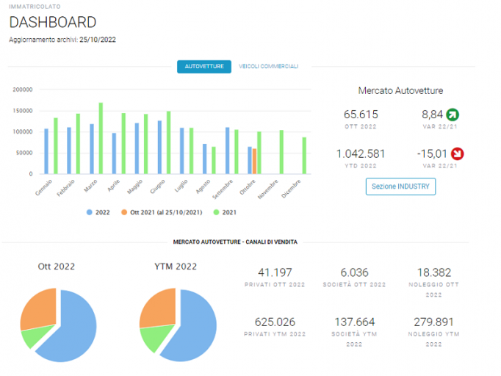Open the Sezione INDUSTRY button
This screenshot has height=376, width=501.
click(400, 187)
